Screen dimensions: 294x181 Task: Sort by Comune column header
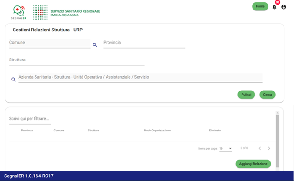pyautogui.click(x=59, y=131)
